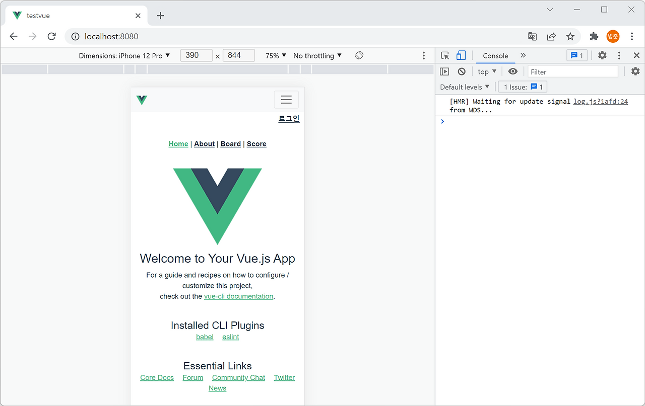Screen dimensions: 645x406
Task: Open the vue-cli documentation link
Action: tap(238, 296)
